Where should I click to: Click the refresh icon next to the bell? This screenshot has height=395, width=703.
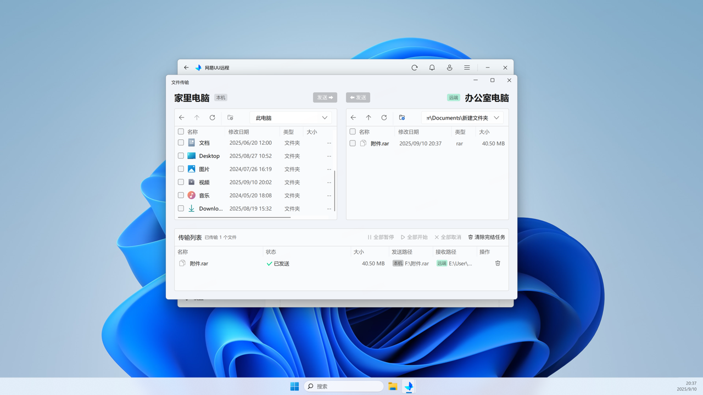pyautogui.click(x=414, y=67)
